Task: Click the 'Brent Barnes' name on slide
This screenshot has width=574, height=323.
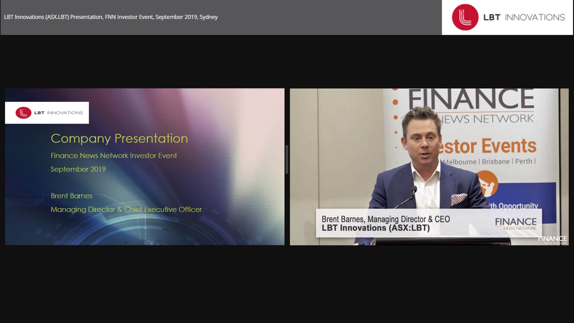Action: pos(71,196)
